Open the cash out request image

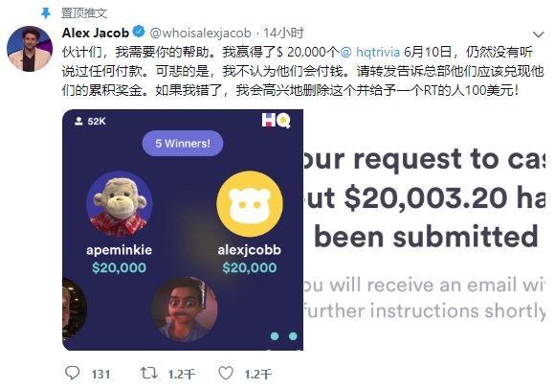(424, 230)
